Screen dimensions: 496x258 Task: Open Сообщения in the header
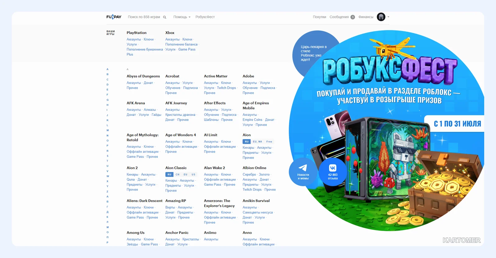tap(339, 17)
